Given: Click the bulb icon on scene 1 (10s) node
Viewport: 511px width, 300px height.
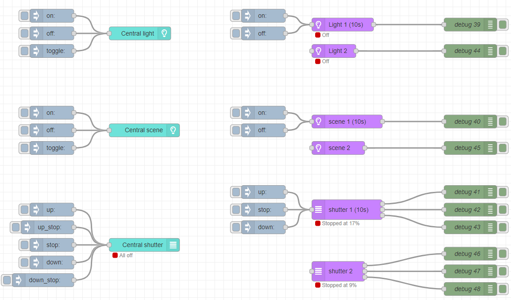Looking at the screenshot, I should pyautogui.click(x=318, y=122).
